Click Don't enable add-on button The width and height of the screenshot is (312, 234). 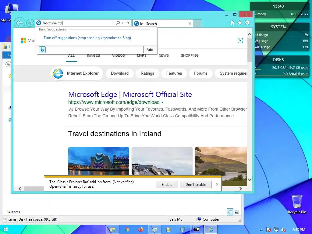click(196, 185)
